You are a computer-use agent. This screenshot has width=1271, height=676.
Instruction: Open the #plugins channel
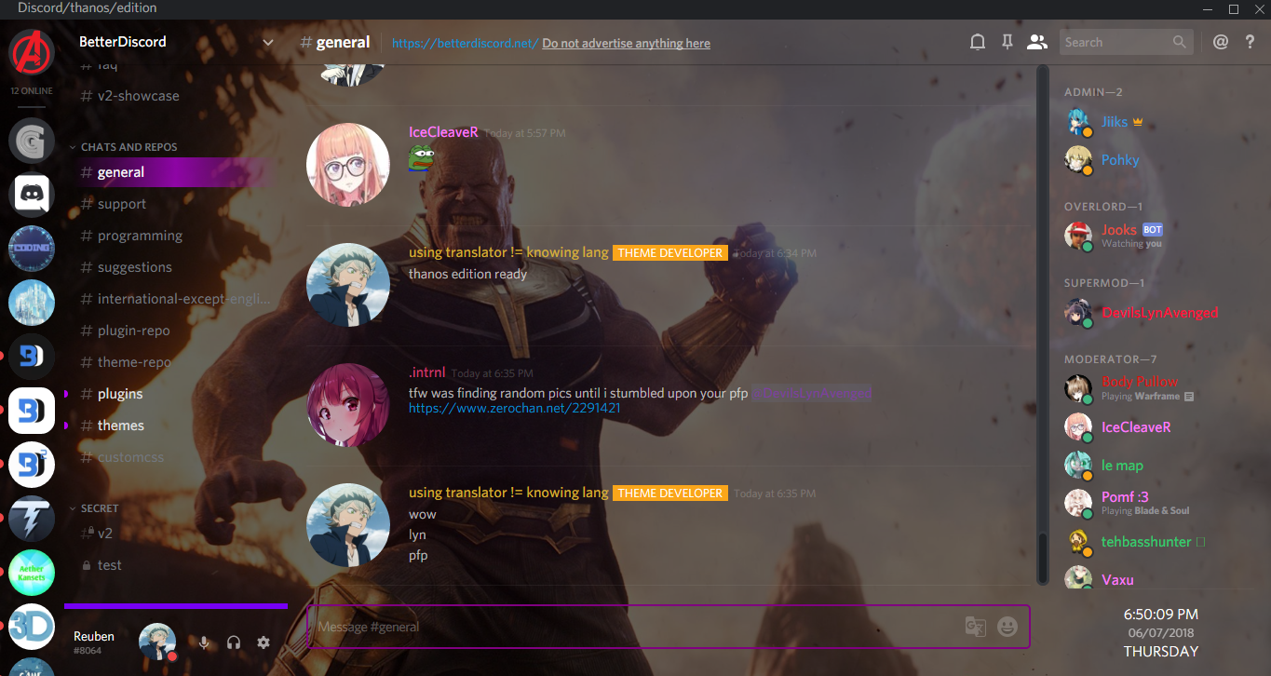(x=120, y=394)
